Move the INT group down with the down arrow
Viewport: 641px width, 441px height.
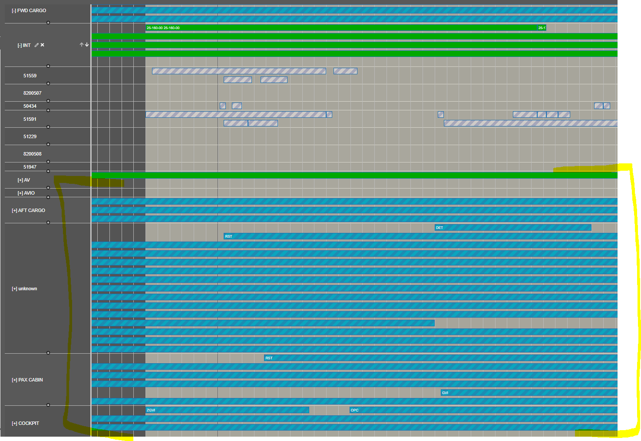coord(86,44)
